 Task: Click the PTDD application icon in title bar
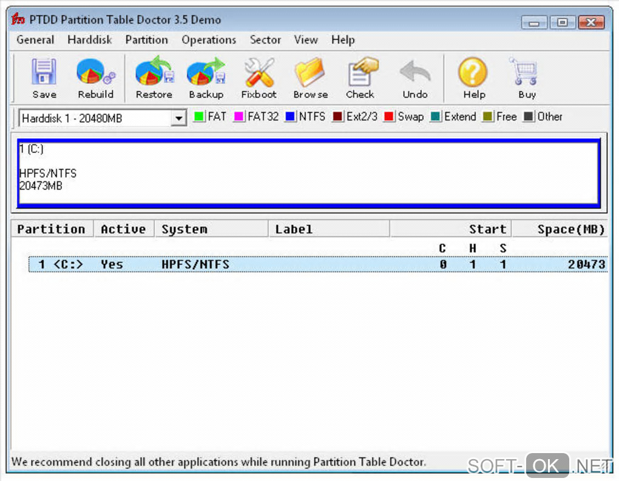coord(18,19)
